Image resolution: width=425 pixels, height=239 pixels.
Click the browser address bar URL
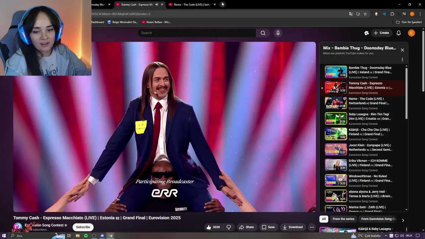tap(121, 14)
